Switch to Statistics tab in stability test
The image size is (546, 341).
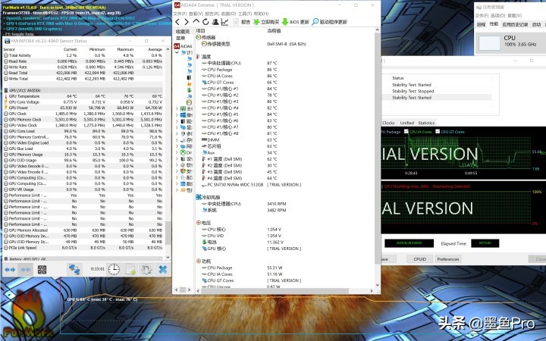(x=426, y=123)
